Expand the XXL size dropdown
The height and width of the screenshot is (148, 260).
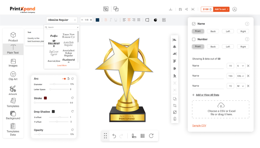point(241,76)
